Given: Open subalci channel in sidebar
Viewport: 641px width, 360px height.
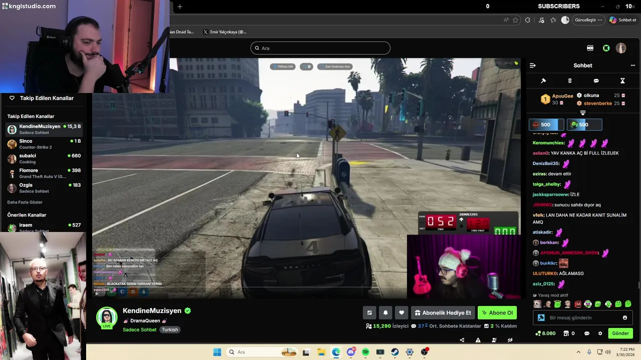Looking at the screenshot, I should coord(44,158).
